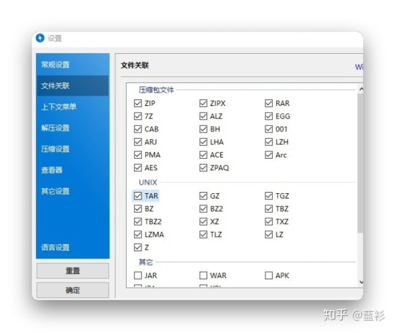Toggle EGG checkbox
The width and height of the screenshot is (395, 332).
point(269,116)
